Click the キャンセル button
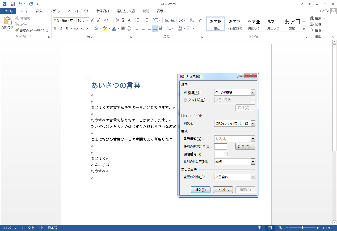 [x=223, y=190]
